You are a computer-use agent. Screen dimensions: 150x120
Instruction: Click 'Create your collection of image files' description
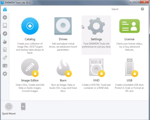click(30, 48)
